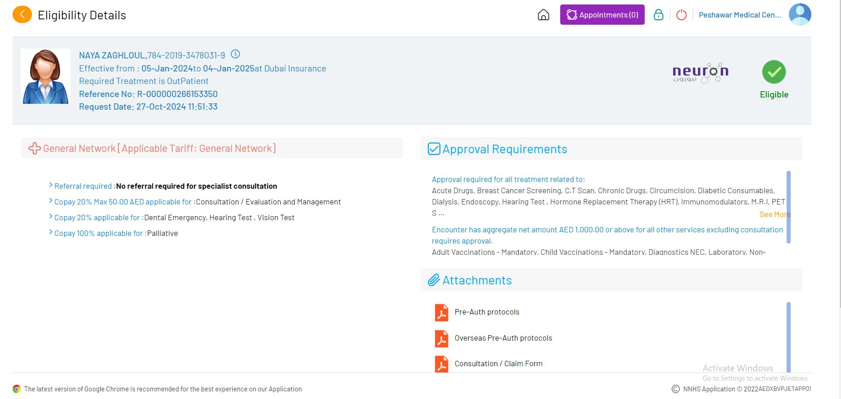This screenshot has height=399, width=841.
Task: Open the Pre-Auth protocols PDF icon
Action: pos(441,313)
